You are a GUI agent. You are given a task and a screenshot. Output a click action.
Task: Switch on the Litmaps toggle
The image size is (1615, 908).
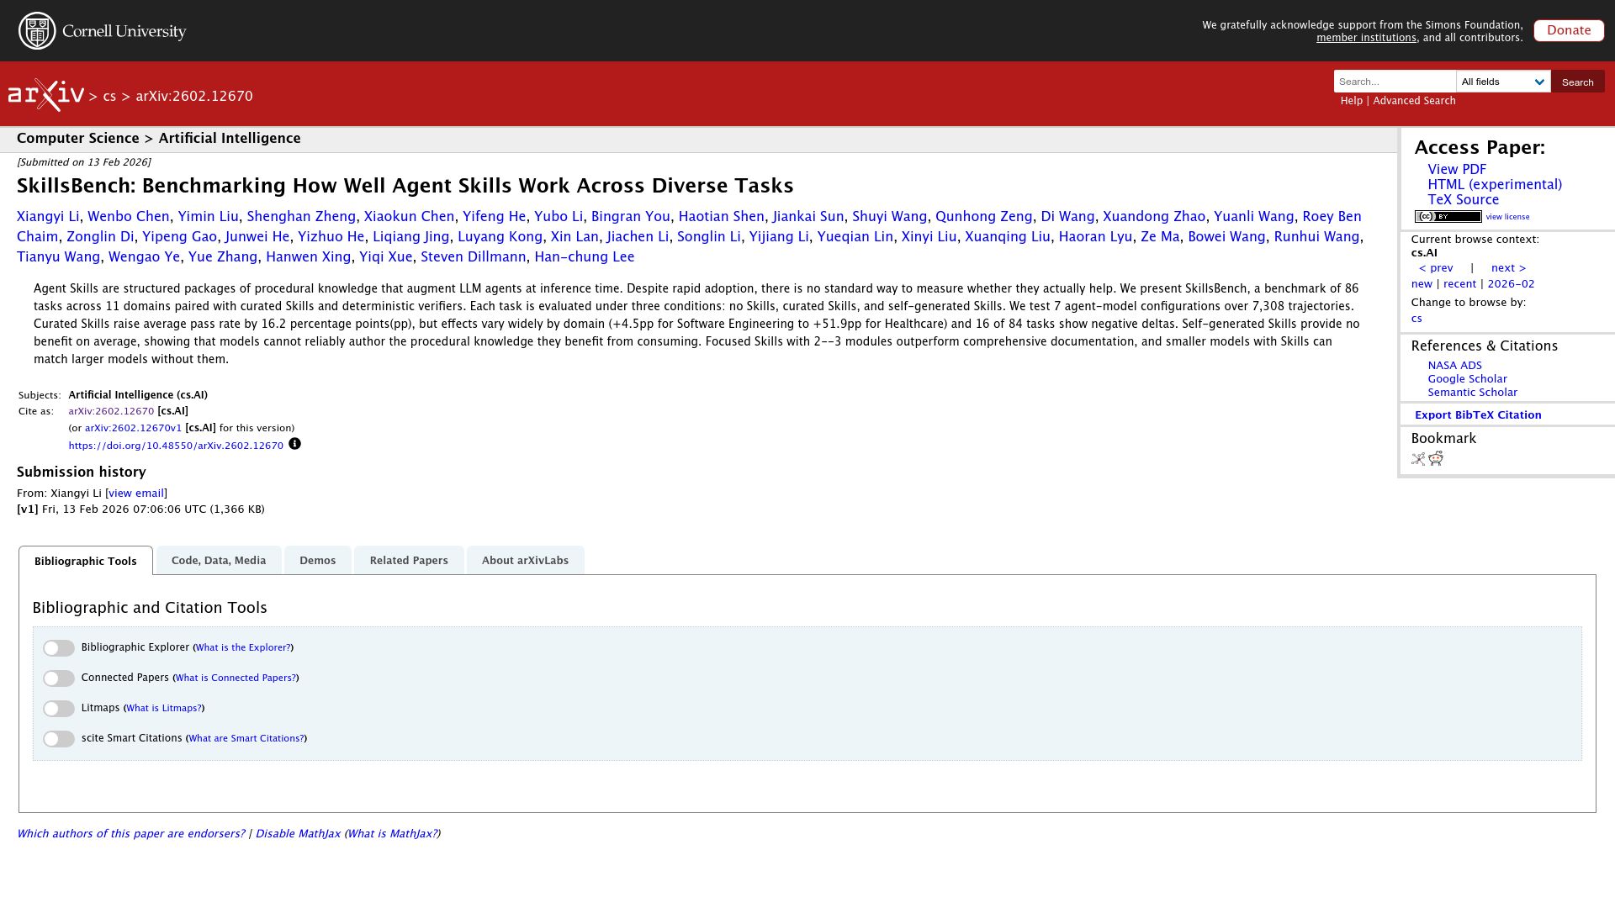point(59,709)
